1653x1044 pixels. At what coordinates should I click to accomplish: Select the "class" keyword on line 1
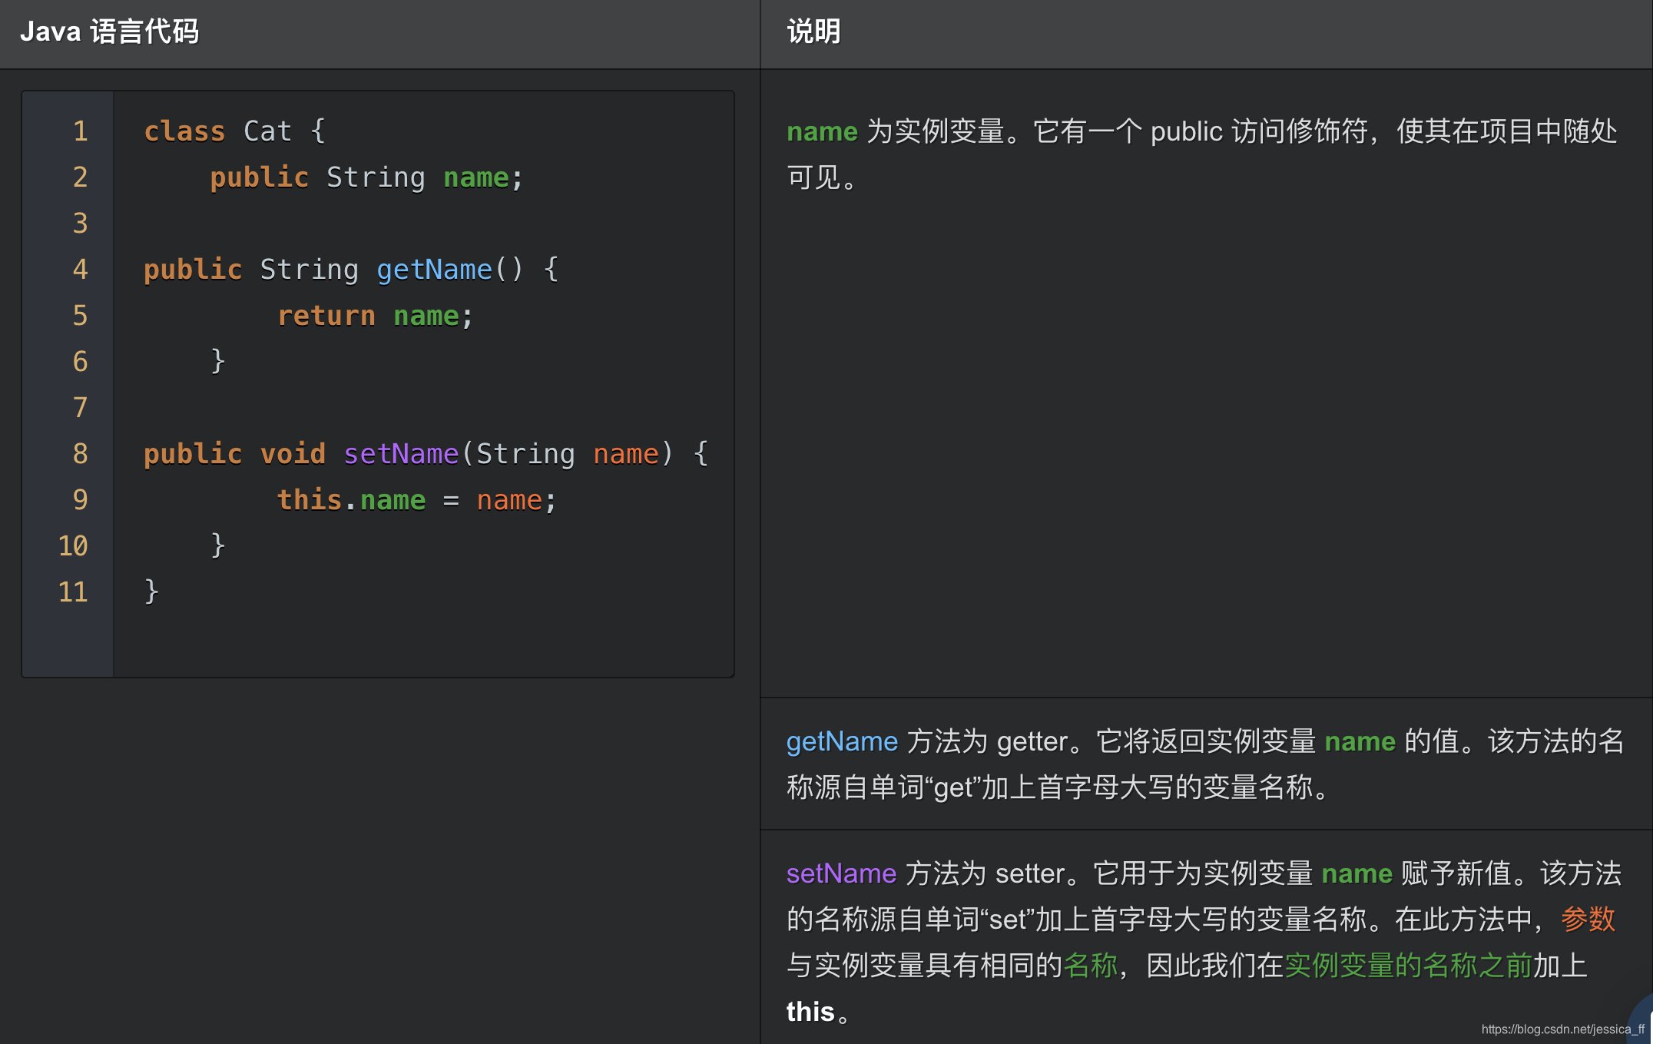[184, 131]
